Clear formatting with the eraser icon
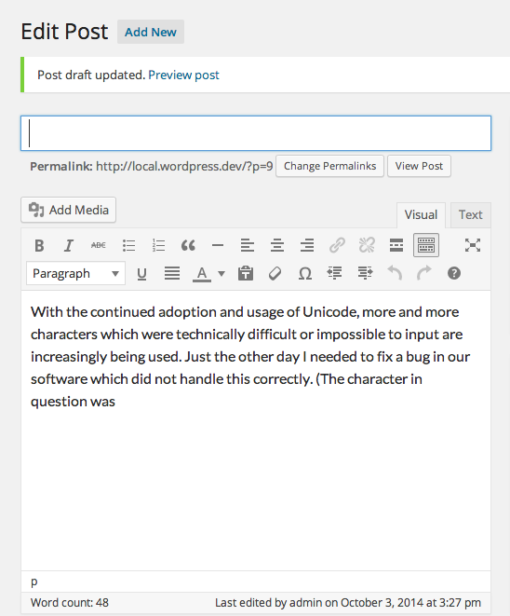Screen dimensions: 510x616 (275, 273)
